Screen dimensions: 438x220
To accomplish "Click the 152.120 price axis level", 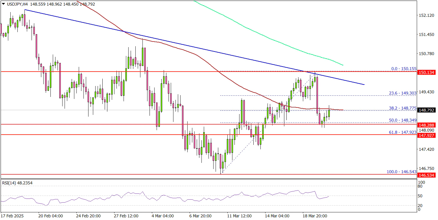I will (426, 15).
